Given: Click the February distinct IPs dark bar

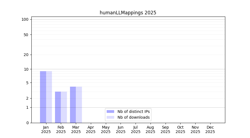Looking at the screenshot, I should [58, 107].
